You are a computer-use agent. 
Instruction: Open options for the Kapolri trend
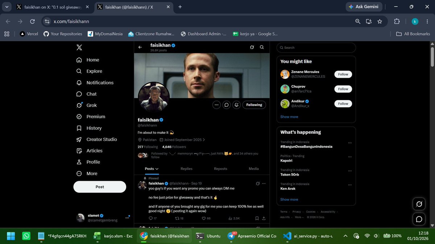point(349,157)
